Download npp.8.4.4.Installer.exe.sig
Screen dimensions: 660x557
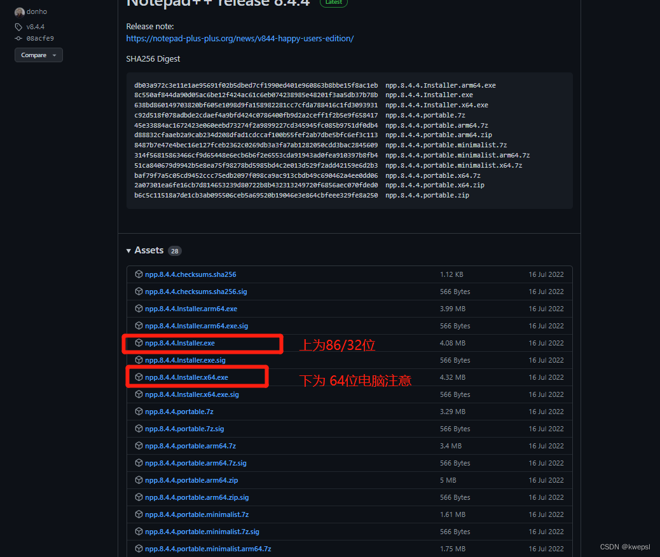pos(185,360)
